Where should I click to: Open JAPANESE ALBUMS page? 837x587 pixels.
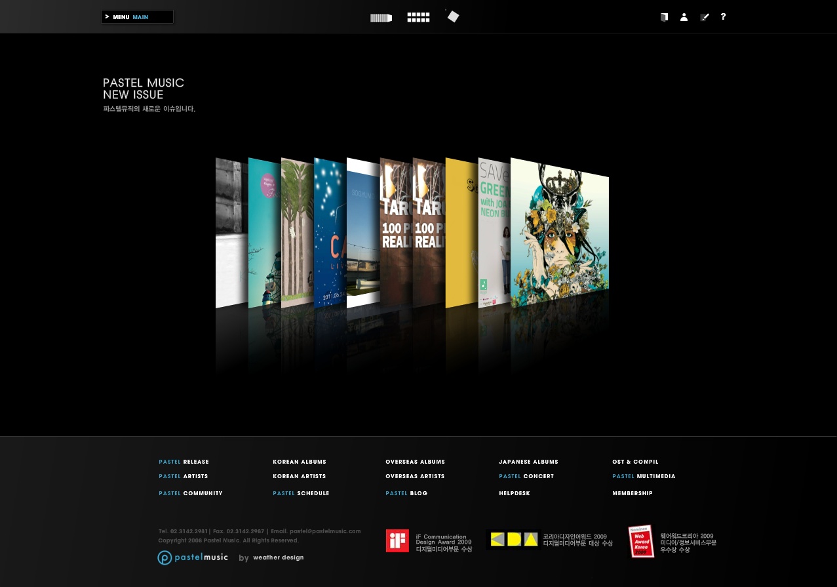tap(528, 462)
